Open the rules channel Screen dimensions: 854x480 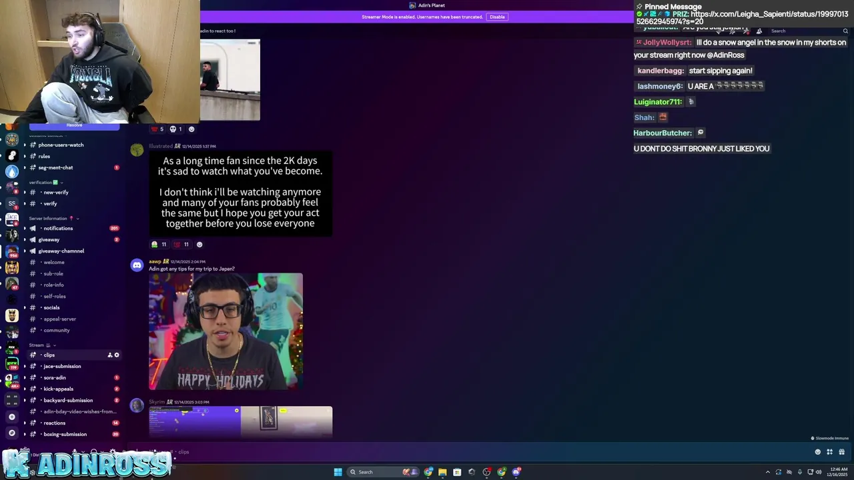(x=73, y=156)
